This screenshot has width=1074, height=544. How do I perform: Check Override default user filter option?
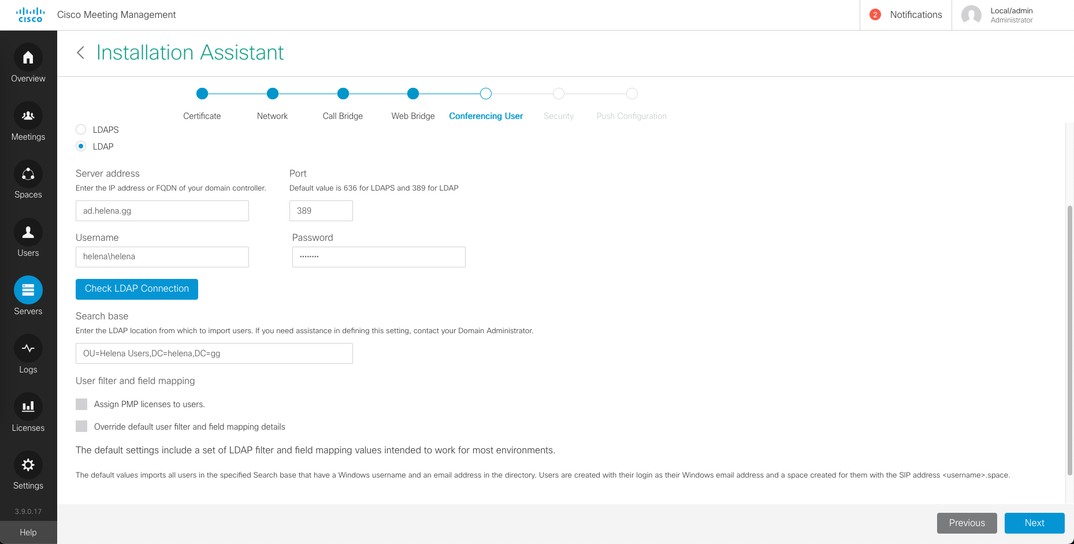click(x=81, y=427)
